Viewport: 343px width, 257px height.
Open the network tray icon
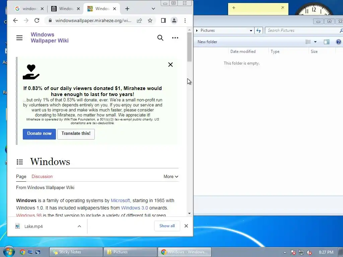[301, 253]
